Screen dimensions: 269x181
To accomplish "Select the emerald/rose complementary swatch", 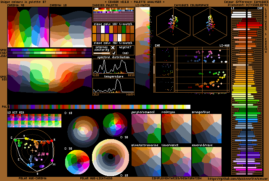I will pos(206,161).
